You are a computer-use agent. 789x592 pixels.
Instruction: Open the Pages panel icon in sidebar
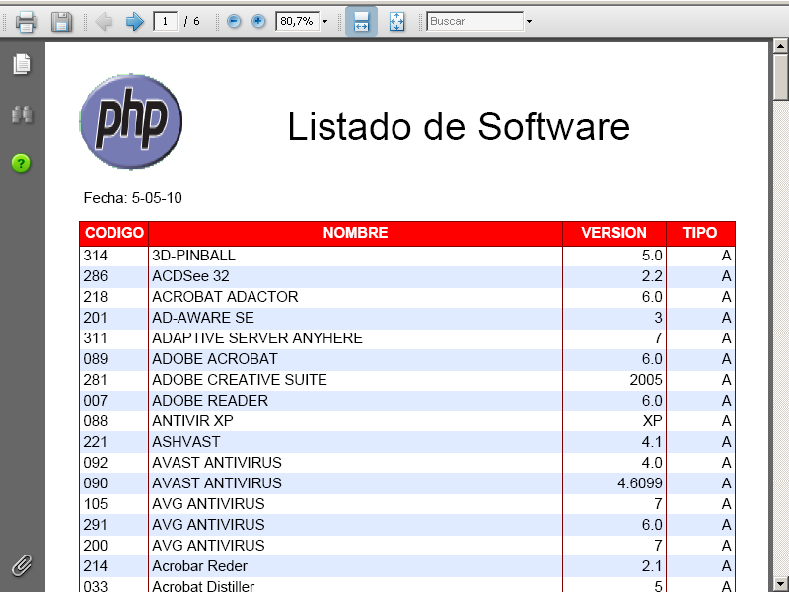tap(22, 64)
